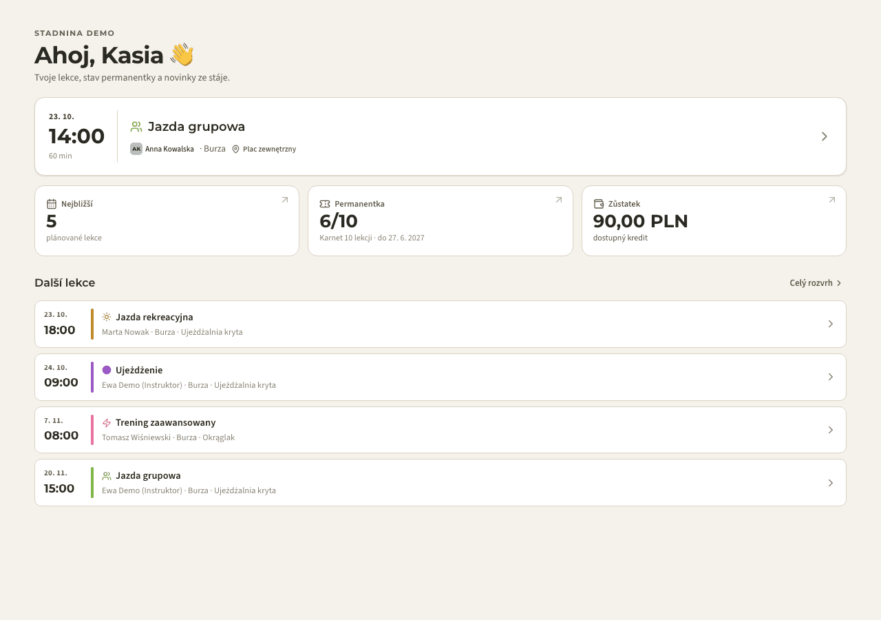Open the Celý rozvrh link

coord(816,283)
